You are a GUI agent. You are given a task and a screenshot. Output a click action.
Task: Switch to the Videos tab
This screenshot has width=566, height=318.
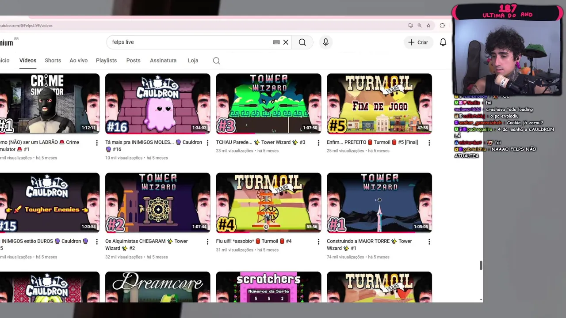point(28,61)
